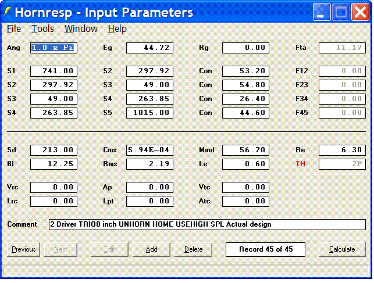Click the Con field showing 53.20
Screen dimensions: 374x283
245,71
